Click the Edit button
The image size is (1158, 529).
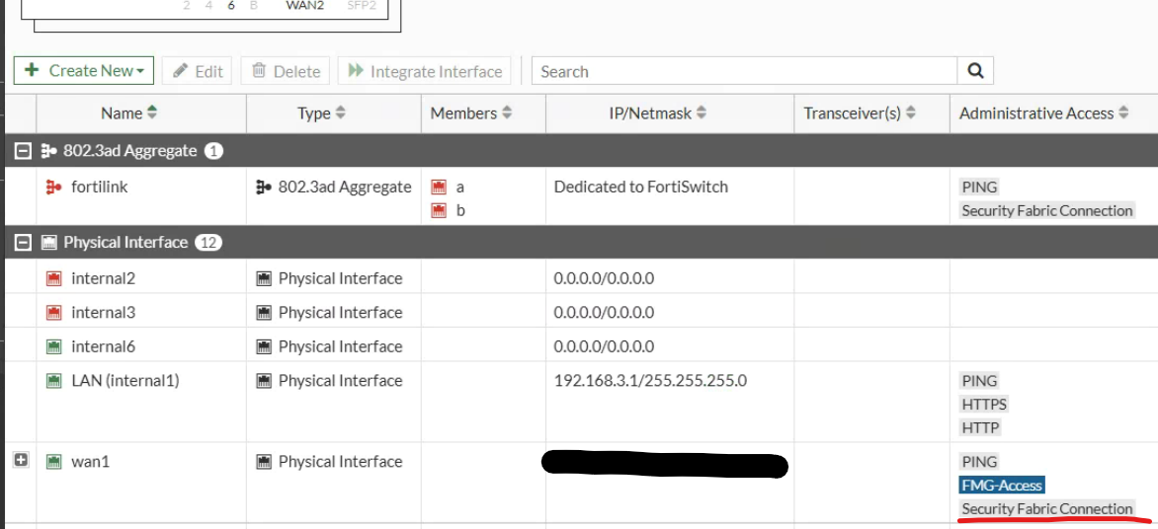[x=198, y=71]
